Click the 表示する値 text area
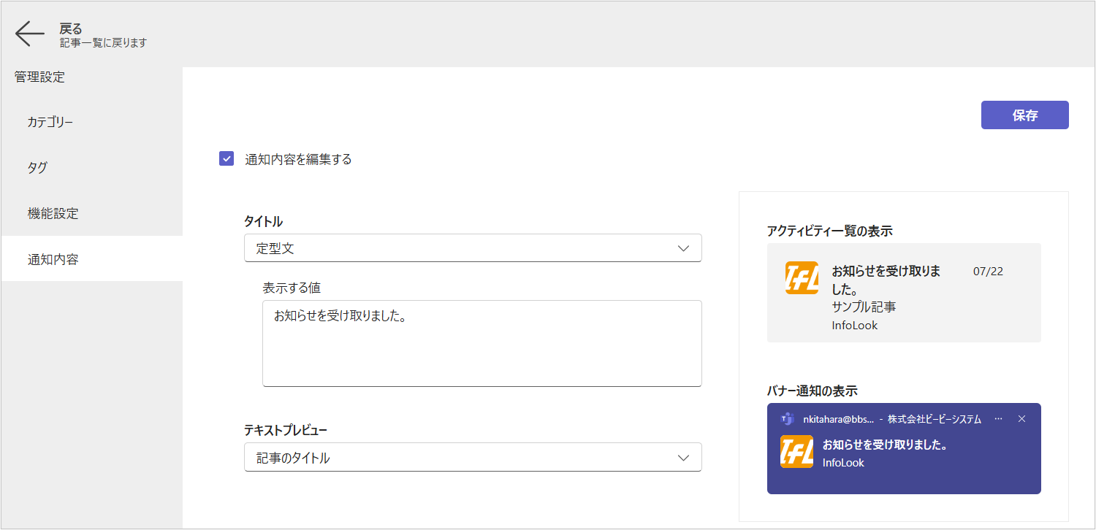 pos(482,343)
